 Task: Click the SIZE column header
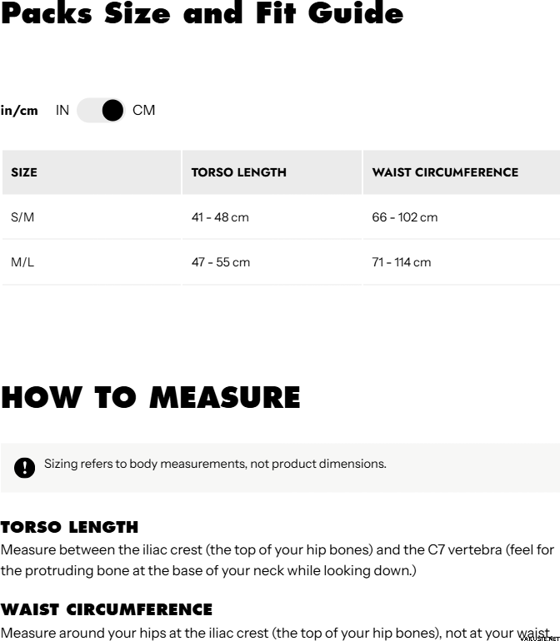24,172
